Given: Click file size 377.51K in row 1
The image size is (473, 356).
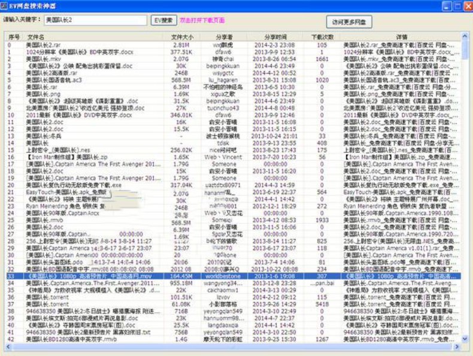Looking at the screenshot, I should (181, 52).
